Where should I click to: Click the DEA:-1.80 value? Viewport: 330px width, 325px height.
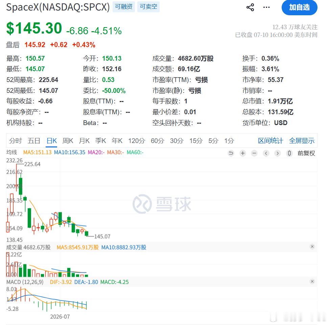tap(86, 282)
